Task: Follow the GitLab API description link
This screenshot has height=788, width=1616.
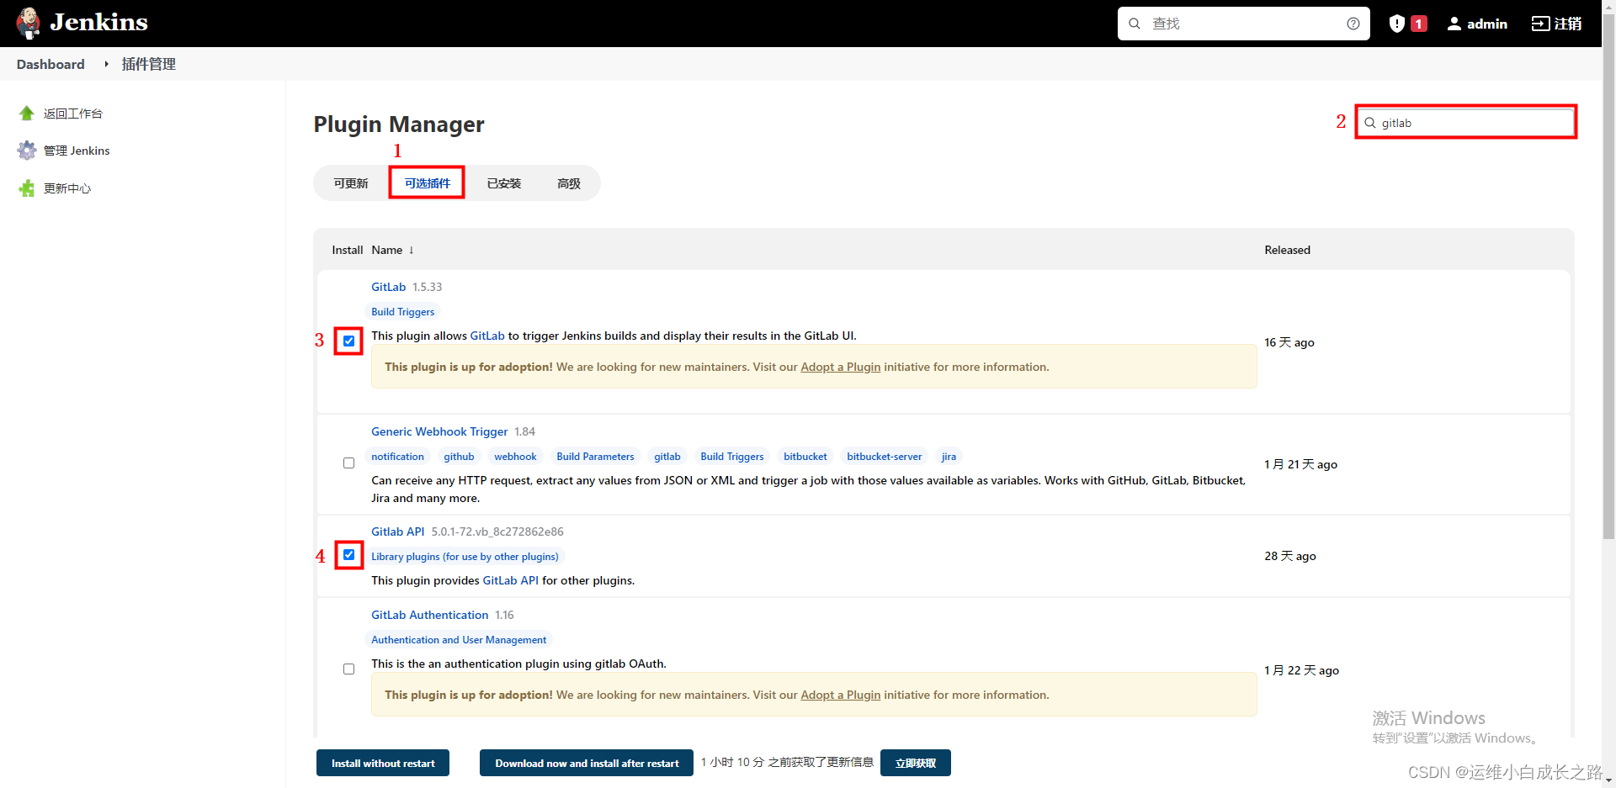Action: [x=511, y=580]
